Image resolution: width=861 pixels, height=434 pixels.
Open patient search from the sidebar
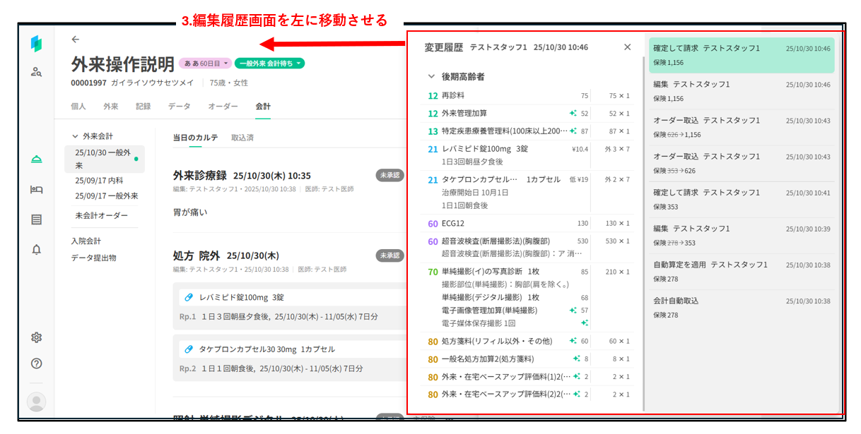click(37, 71)
